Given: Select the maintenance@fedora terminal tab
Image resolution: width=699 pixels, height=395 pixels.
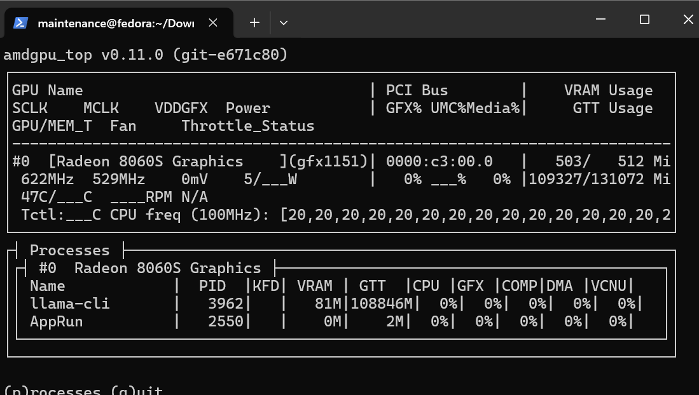Looking at the screenshot, I should coord(118,23).
